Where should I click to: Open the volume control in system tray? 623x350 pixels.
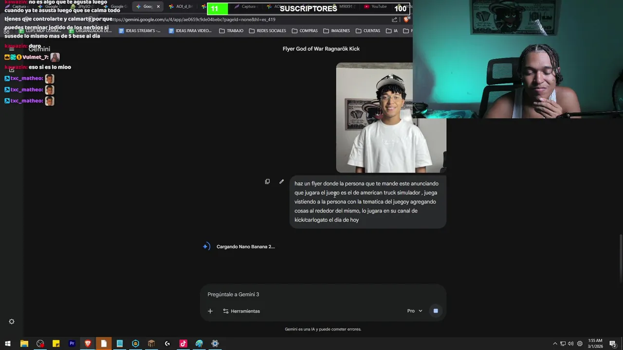click(x=571, y=344)
